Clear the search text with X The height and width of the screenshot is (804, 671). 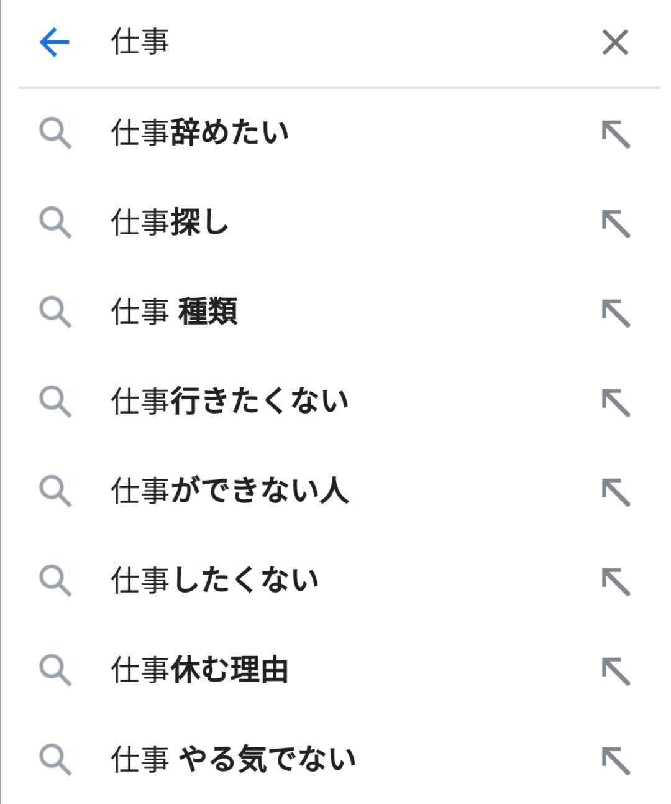[615, 42]
